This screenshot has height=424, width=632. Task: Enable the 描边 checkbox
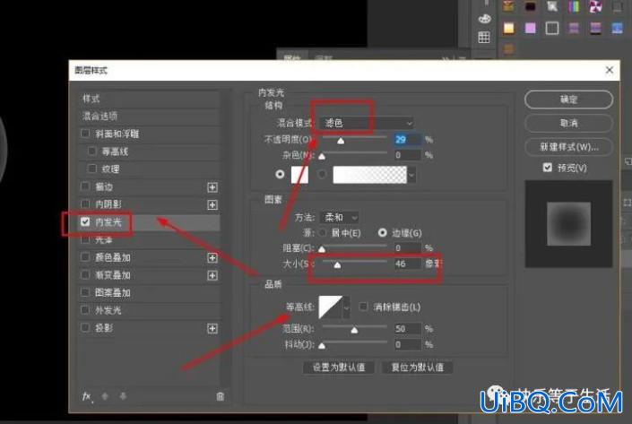[x=85, y=186]
